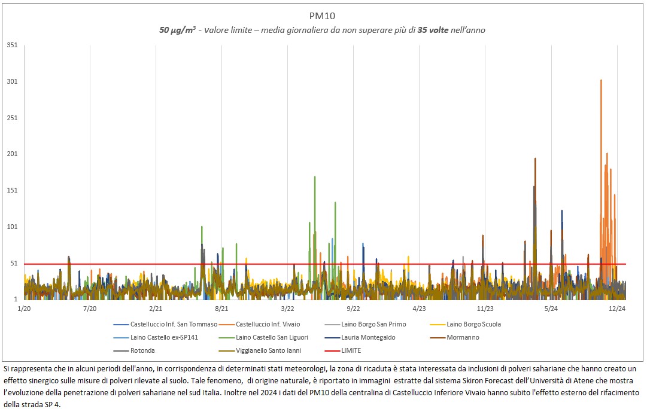The image size is (647, 409).
Task: Click the 8/21 x-axis date label
Action: click(221, 309)
